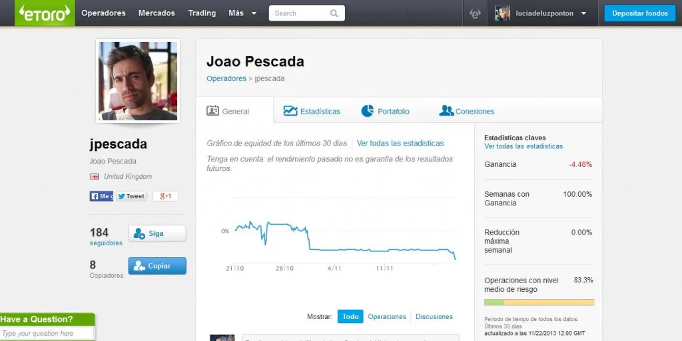
Task: Open the Mercados menu
Action: (x=157, y=13)
